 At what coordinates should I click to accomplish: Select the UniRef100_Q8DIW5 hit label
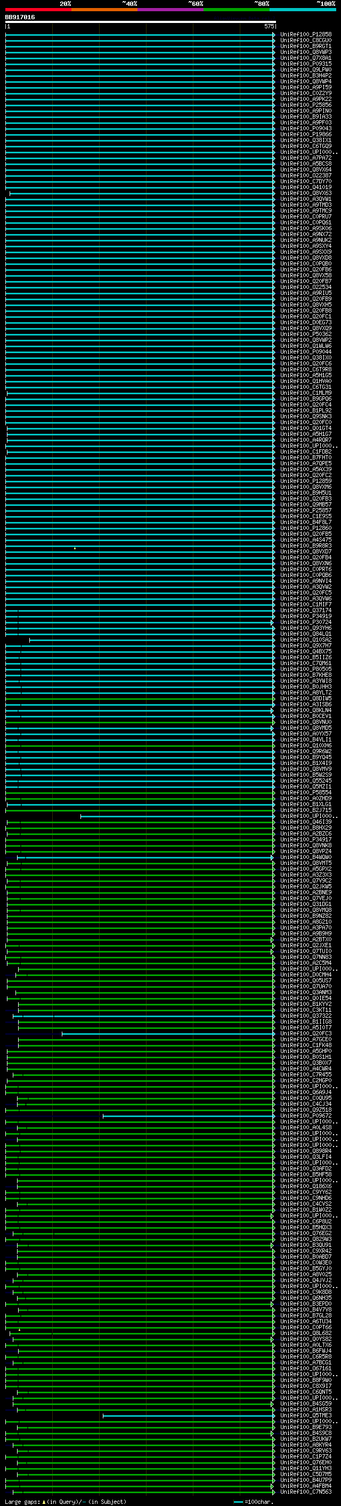(306, 699)
